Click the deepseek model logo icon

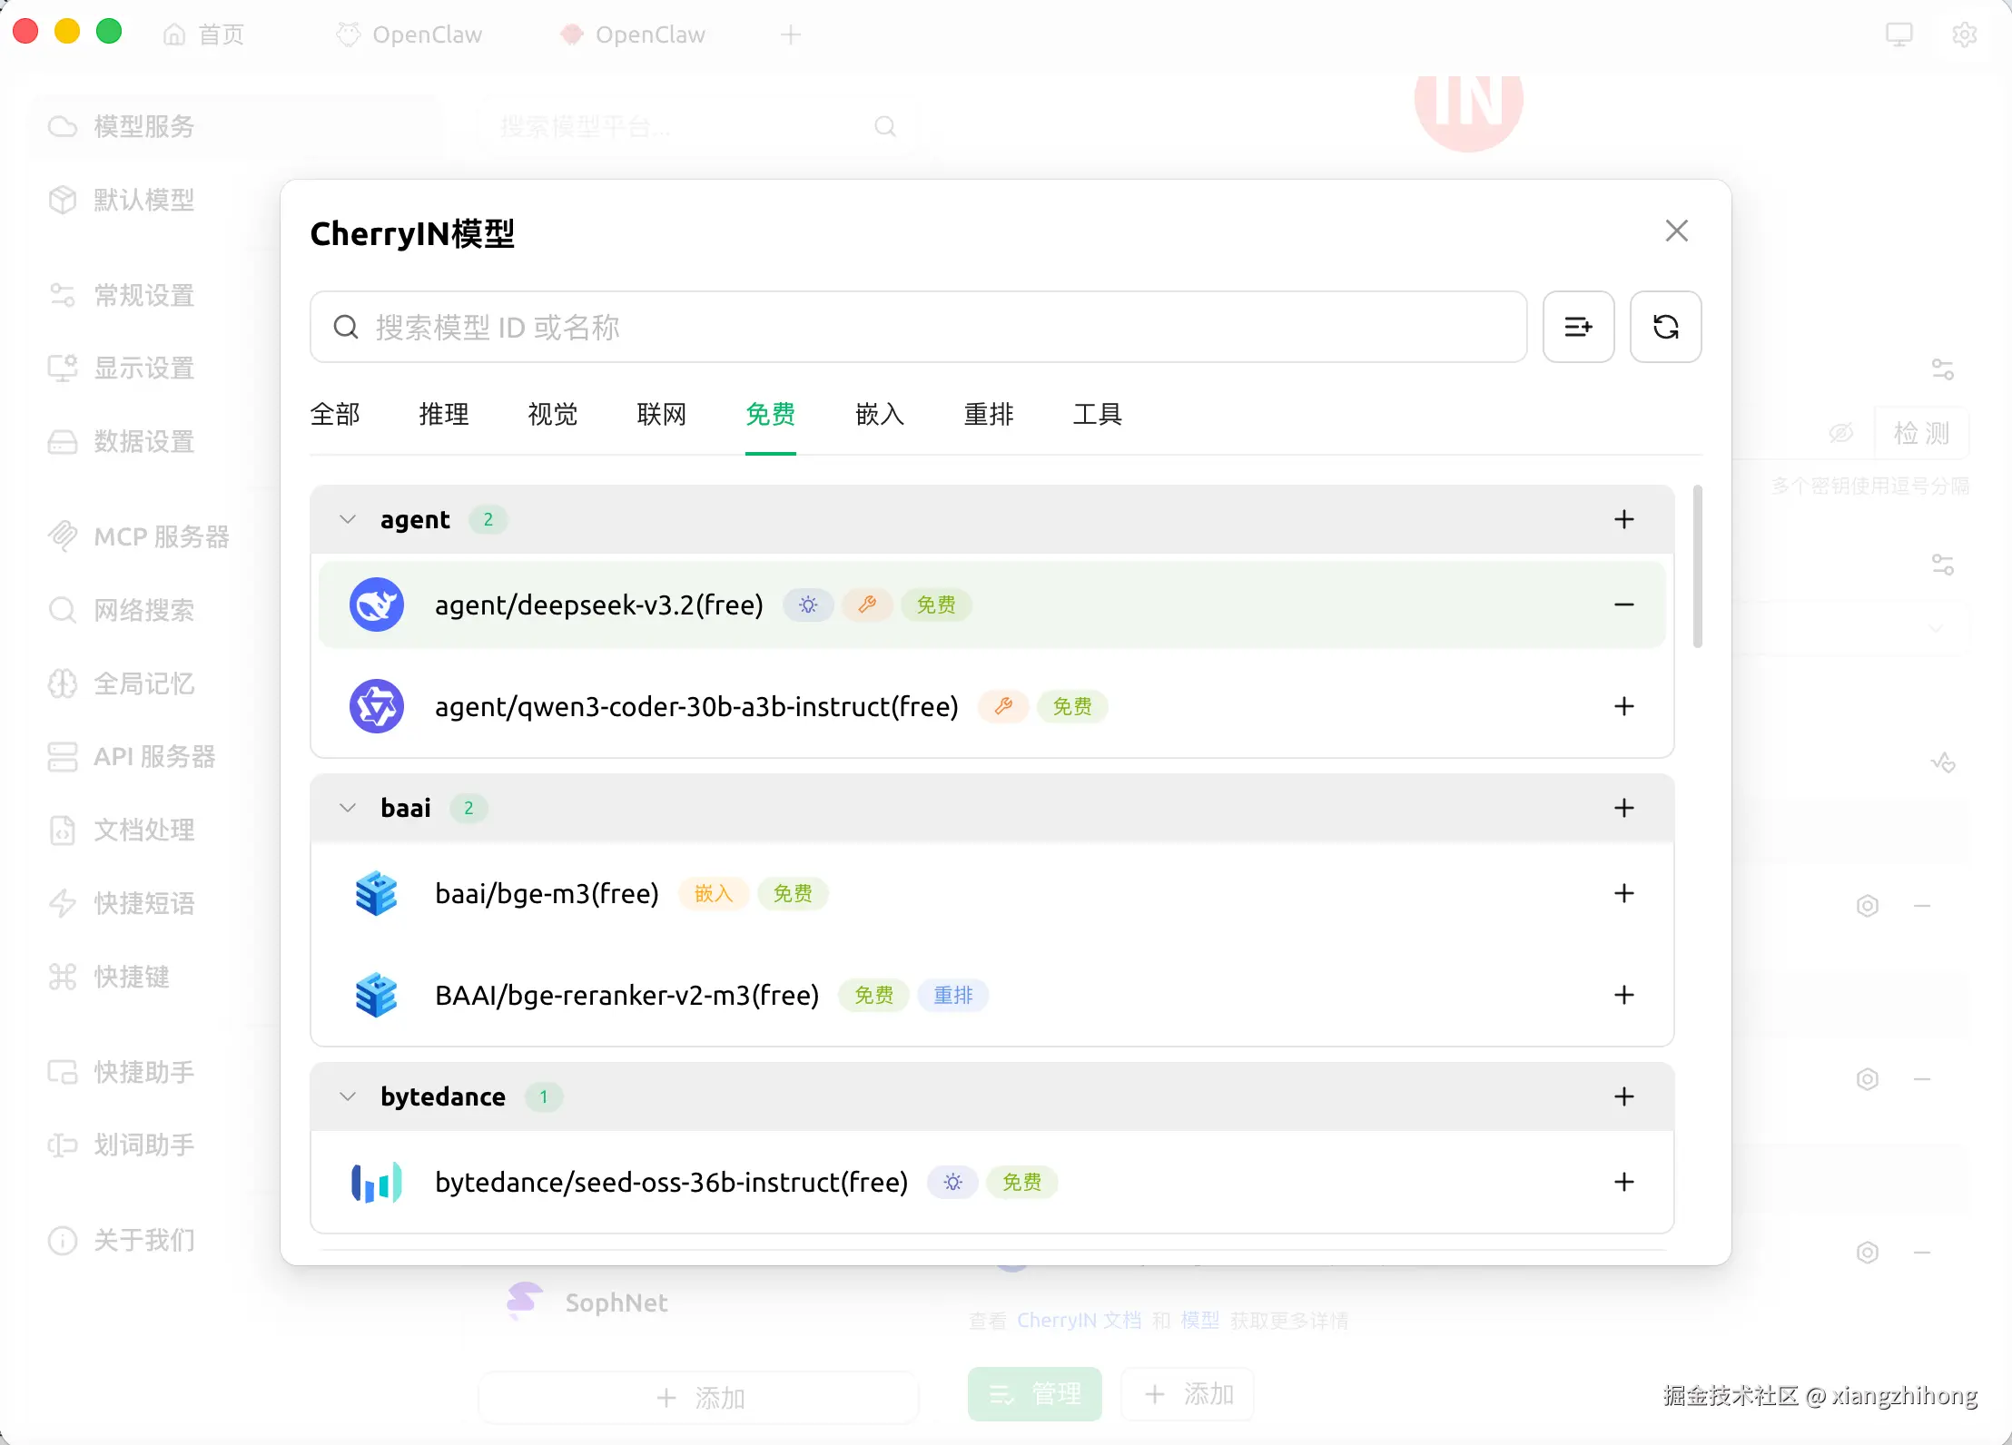[376, 605]
